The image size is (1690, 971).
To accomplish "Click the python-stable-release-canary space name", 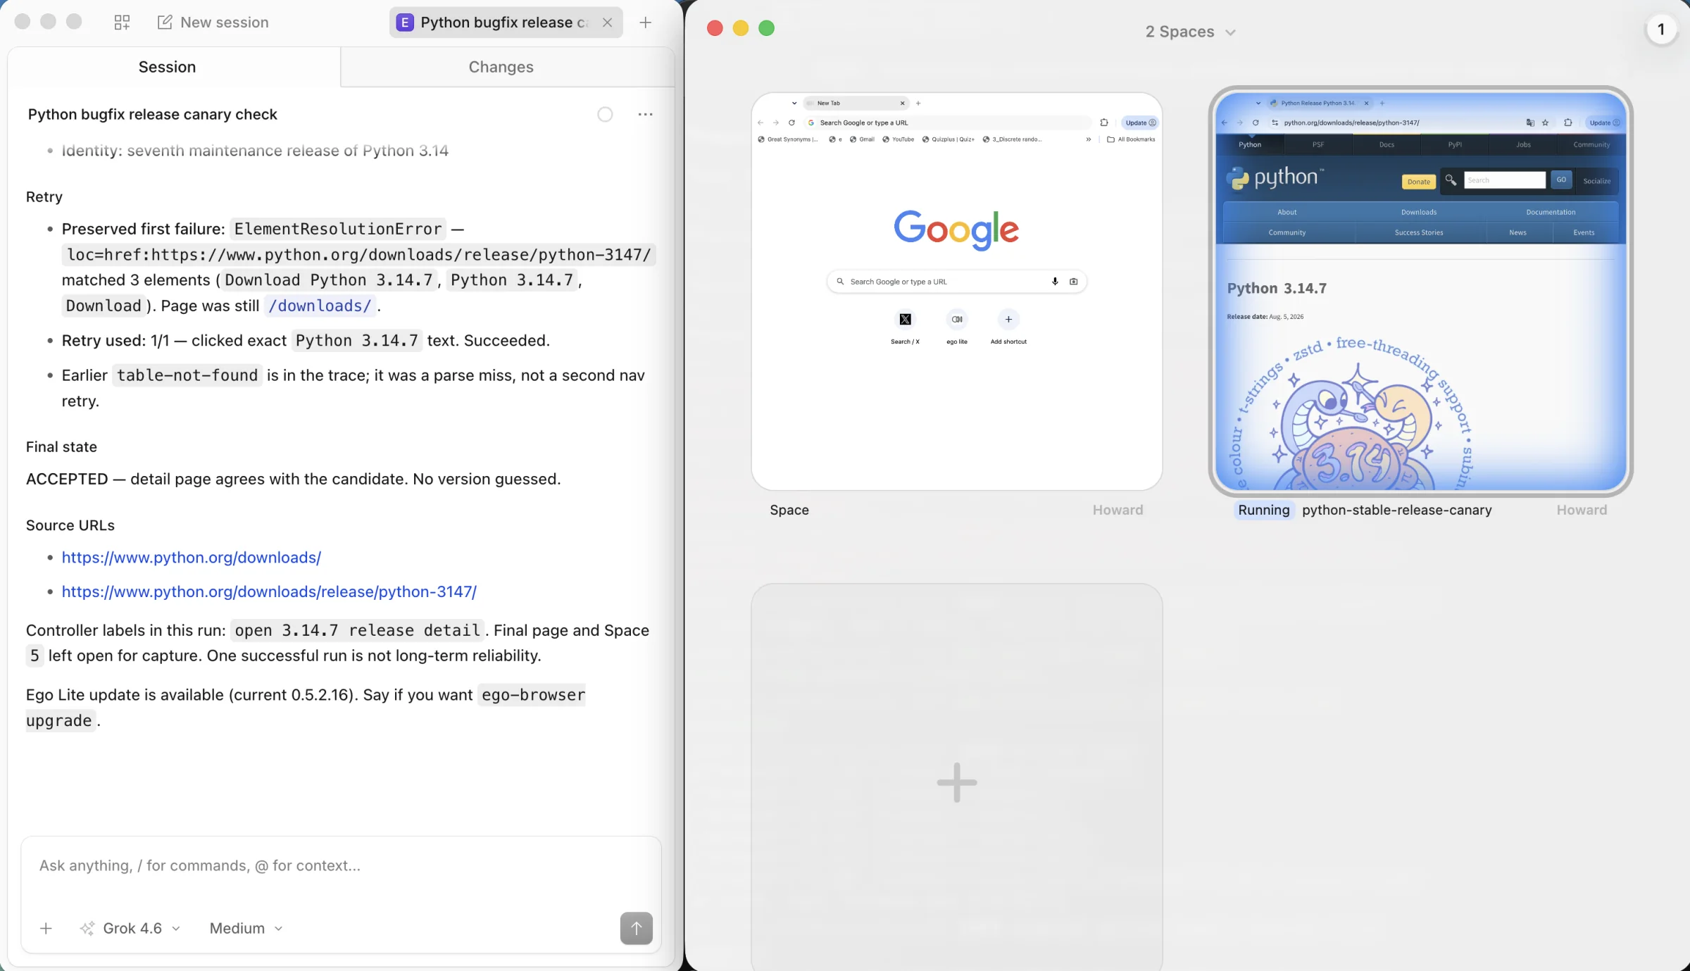I will click(1396, 510).
